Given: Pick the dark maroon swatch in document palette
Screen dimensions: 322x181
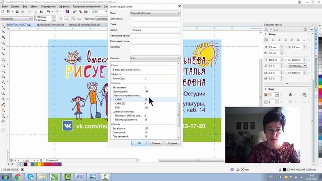Looking at the screenshot, I should [x=26, y=164].
